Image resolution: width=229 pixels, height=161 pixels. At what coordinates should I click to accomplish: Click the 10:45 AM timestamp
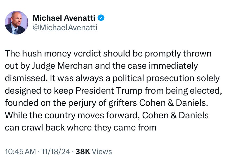[x=20, y=151]
